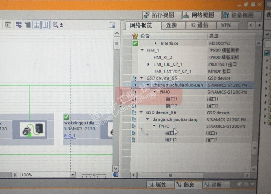Click the 100% zoom input field
Screen dimensions: 271x194
[x=45, y=175]
